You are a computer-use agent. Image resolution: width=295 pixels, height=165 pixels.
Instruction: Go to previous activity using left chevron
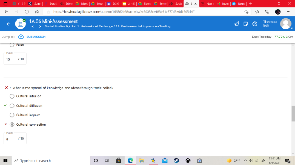(x=33, y=27)
